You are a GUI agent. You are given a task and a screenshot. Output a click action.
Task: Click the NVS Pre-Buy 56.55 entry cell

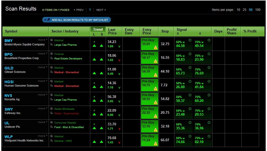(150, 99)
